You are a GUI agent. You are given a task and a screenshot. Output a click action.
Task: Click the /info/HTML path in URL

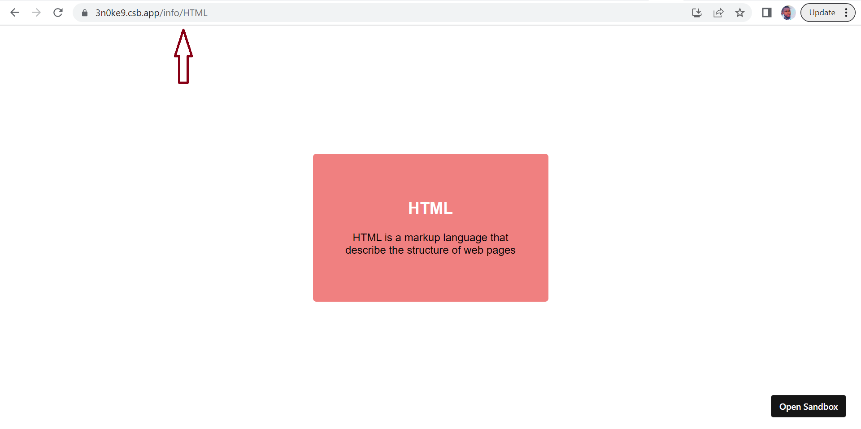point(184,13)
